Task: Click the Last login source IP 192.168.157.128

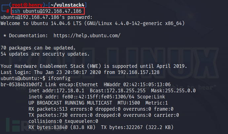Action: [x=139, y=71]
